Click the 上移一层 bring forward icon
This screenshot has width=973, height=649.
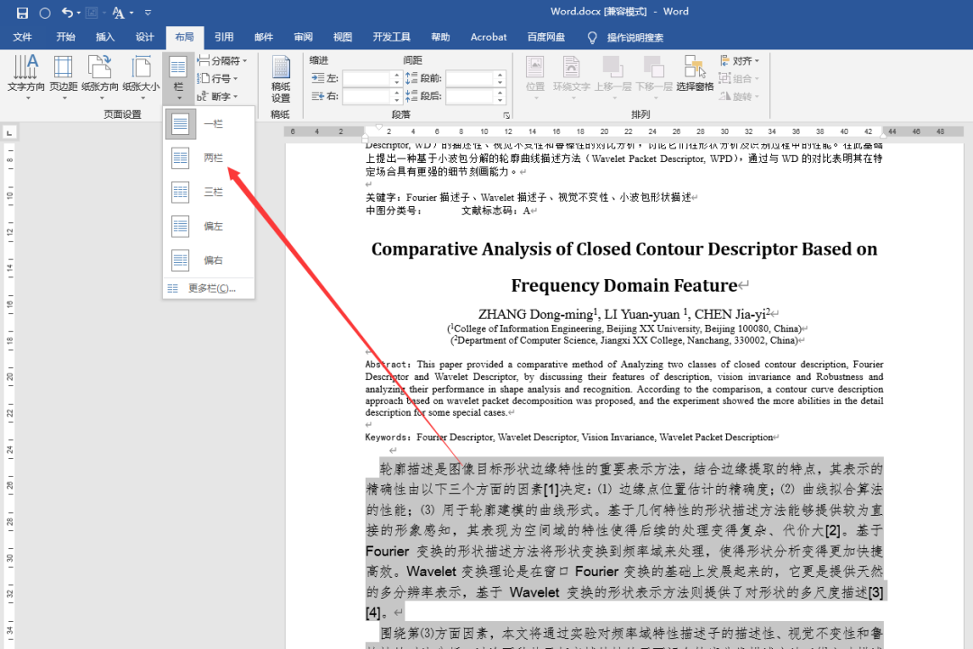point(614,77)
